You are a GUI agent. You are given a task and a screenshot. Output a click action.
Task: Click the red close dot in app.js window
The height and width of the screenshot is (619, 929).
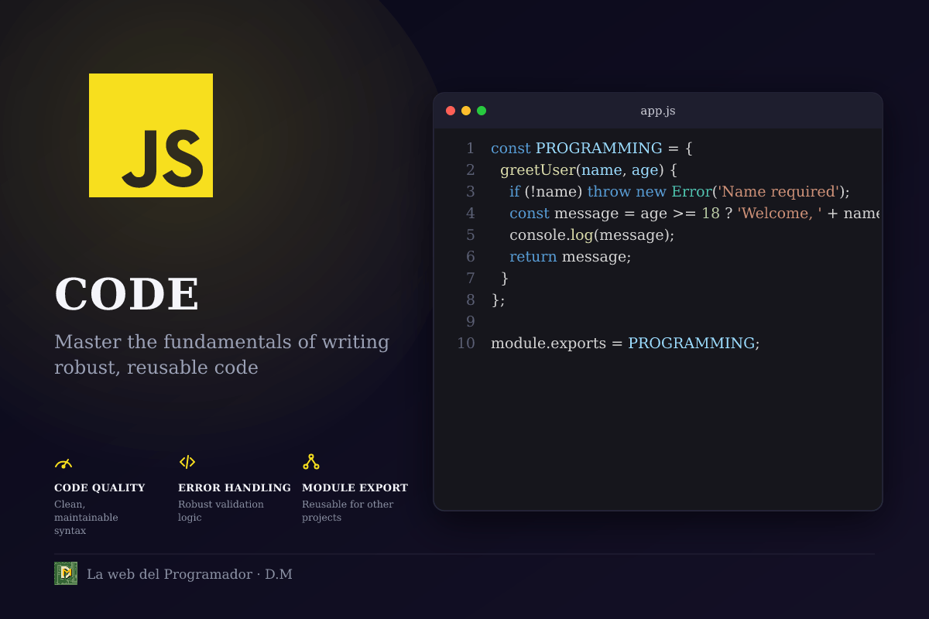coord(451,111)
